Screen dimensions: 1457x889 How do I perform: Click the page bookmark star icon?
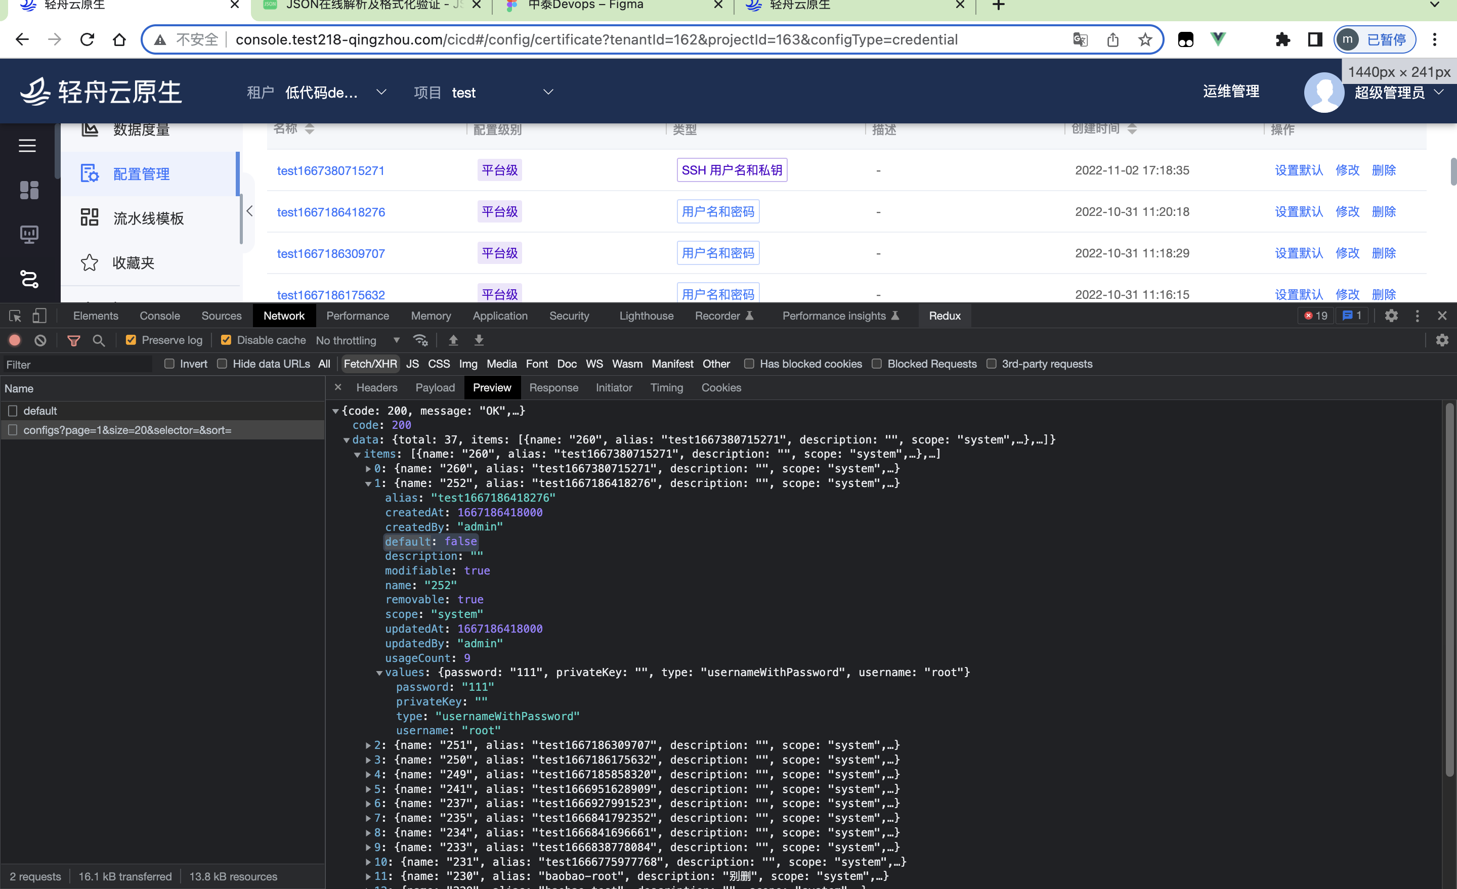click(x=1145, y=39)
